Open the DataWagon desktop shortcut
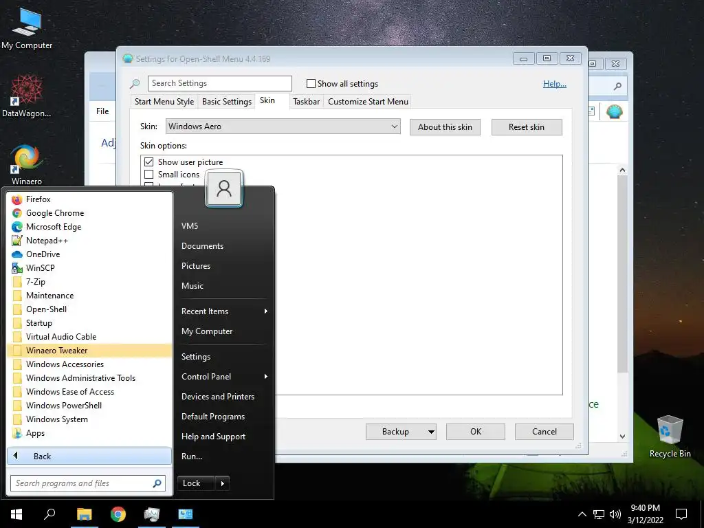Screen dimensions: 704x528 pos(27,96)
